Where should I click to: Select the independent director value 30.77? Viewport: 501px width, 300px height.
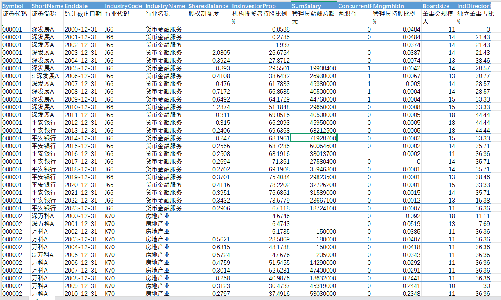[x=474, y=76]
